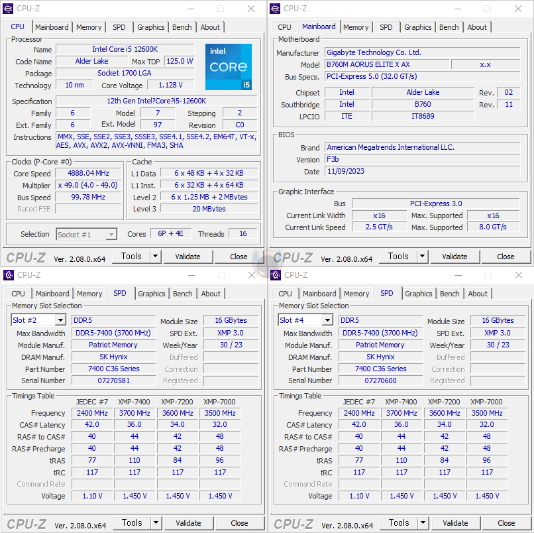534x533 pixels.
Task: Click the Intel Core i5 logo in the CPU window
Action: coord(229,67)
